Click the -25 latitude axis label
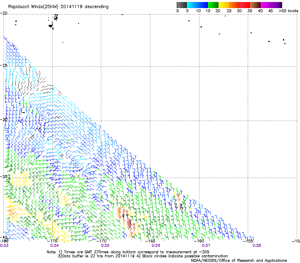Screen dimensions: 300x263 click(4, 65)
